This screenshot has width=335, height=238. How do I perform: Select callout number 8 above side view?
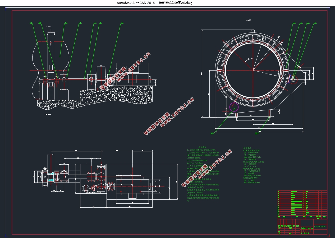click(x=80, y=23)
